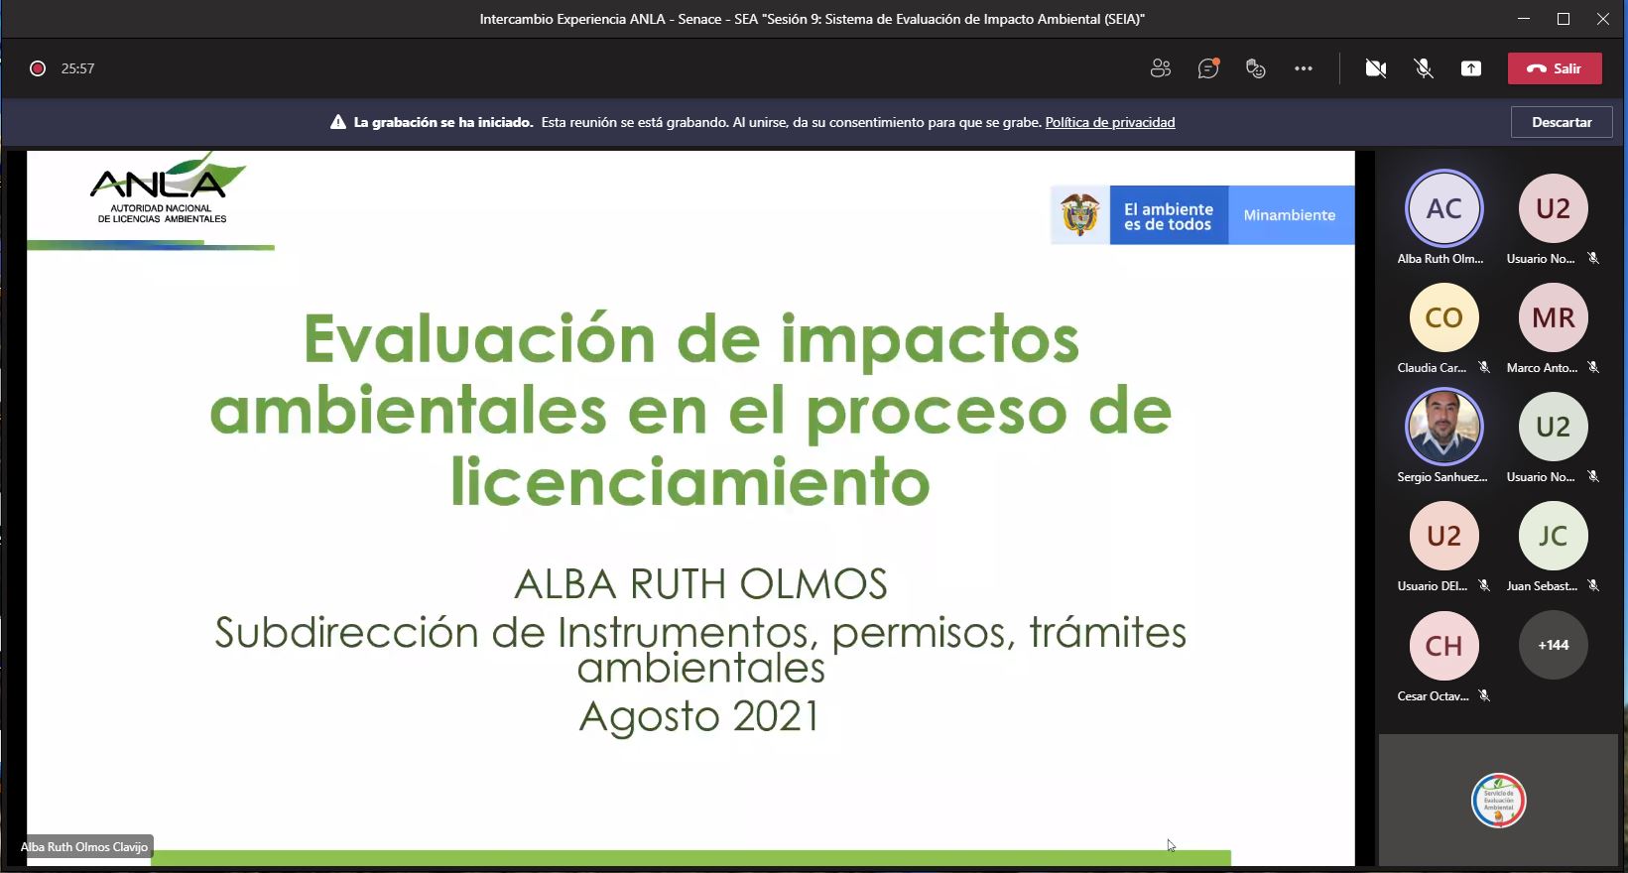The height and width of the screenshot is (873, 1628).
Task: Toggle the camera on
Action: (x=1375, y=68)
